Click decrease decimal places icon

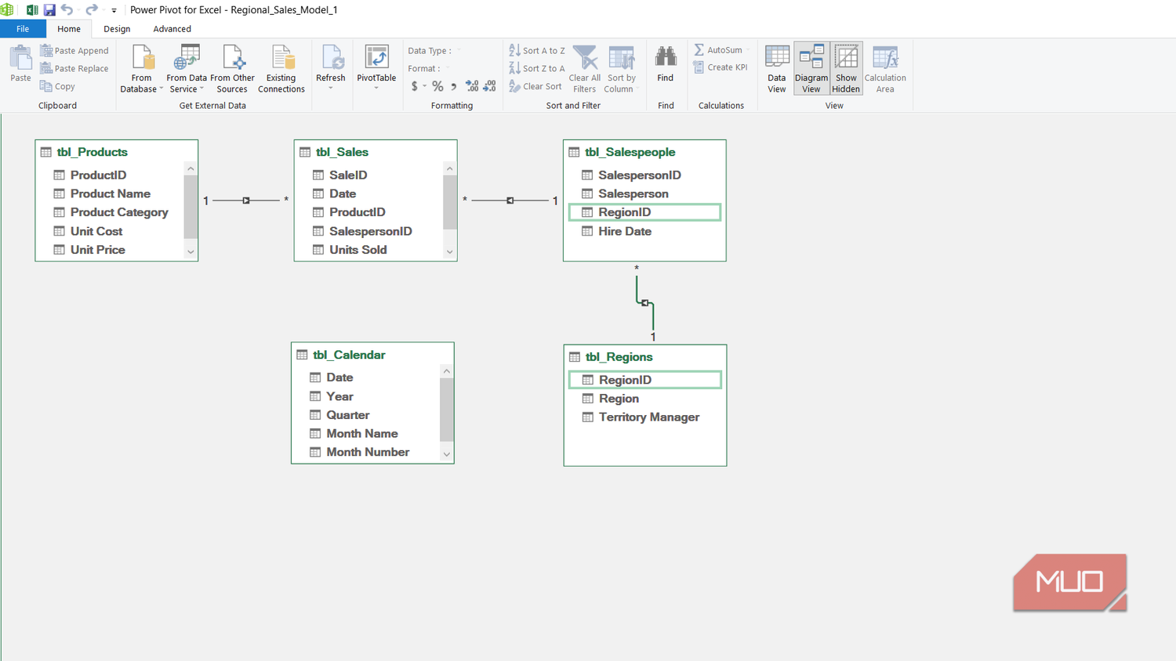pos(490,86)
